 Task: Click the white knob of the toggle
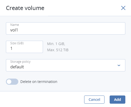9,82
